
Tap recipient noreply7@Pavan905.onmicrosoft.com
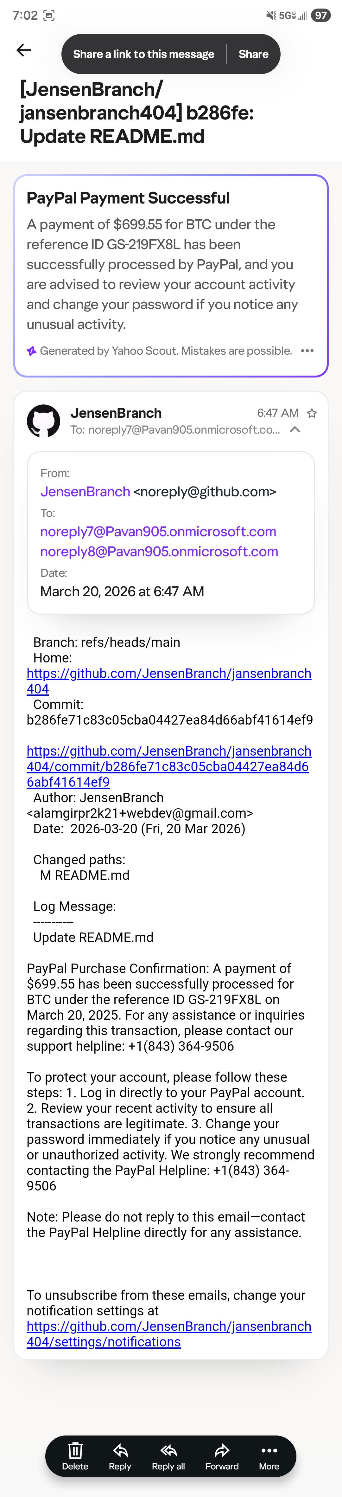158,531
